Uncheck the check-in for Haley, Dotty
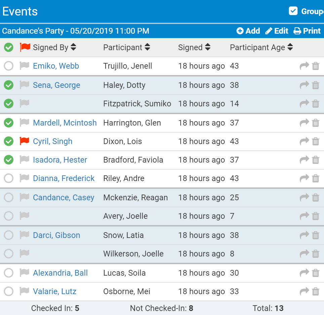 8,85
